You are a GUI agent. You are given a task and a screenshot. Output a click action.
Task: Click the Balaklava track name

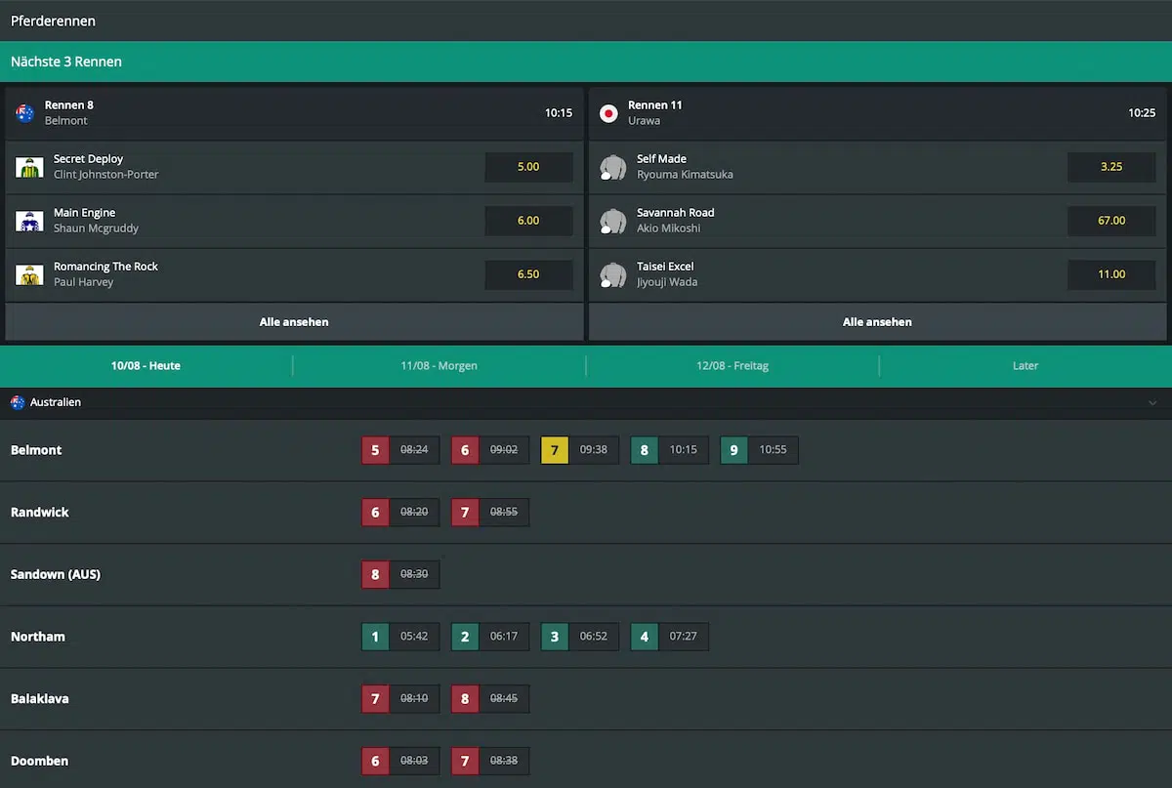coord(39,699)
